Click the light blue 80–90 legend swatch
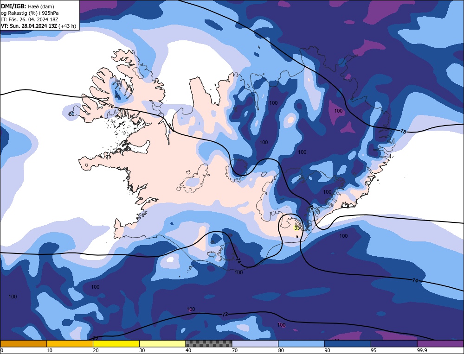 point(301,344)
